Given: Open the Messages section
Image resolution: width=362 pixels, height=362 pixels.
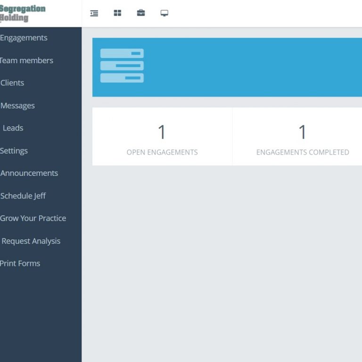Looking at the screenshot, I should [18, 106].
